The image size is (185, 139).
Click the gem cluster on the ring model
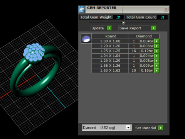pos(34,52)
